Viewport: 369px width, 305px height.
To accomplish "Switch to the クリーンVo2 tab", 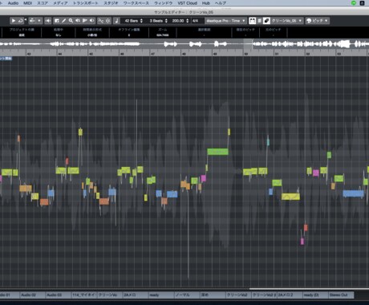I will pos(238,295).
